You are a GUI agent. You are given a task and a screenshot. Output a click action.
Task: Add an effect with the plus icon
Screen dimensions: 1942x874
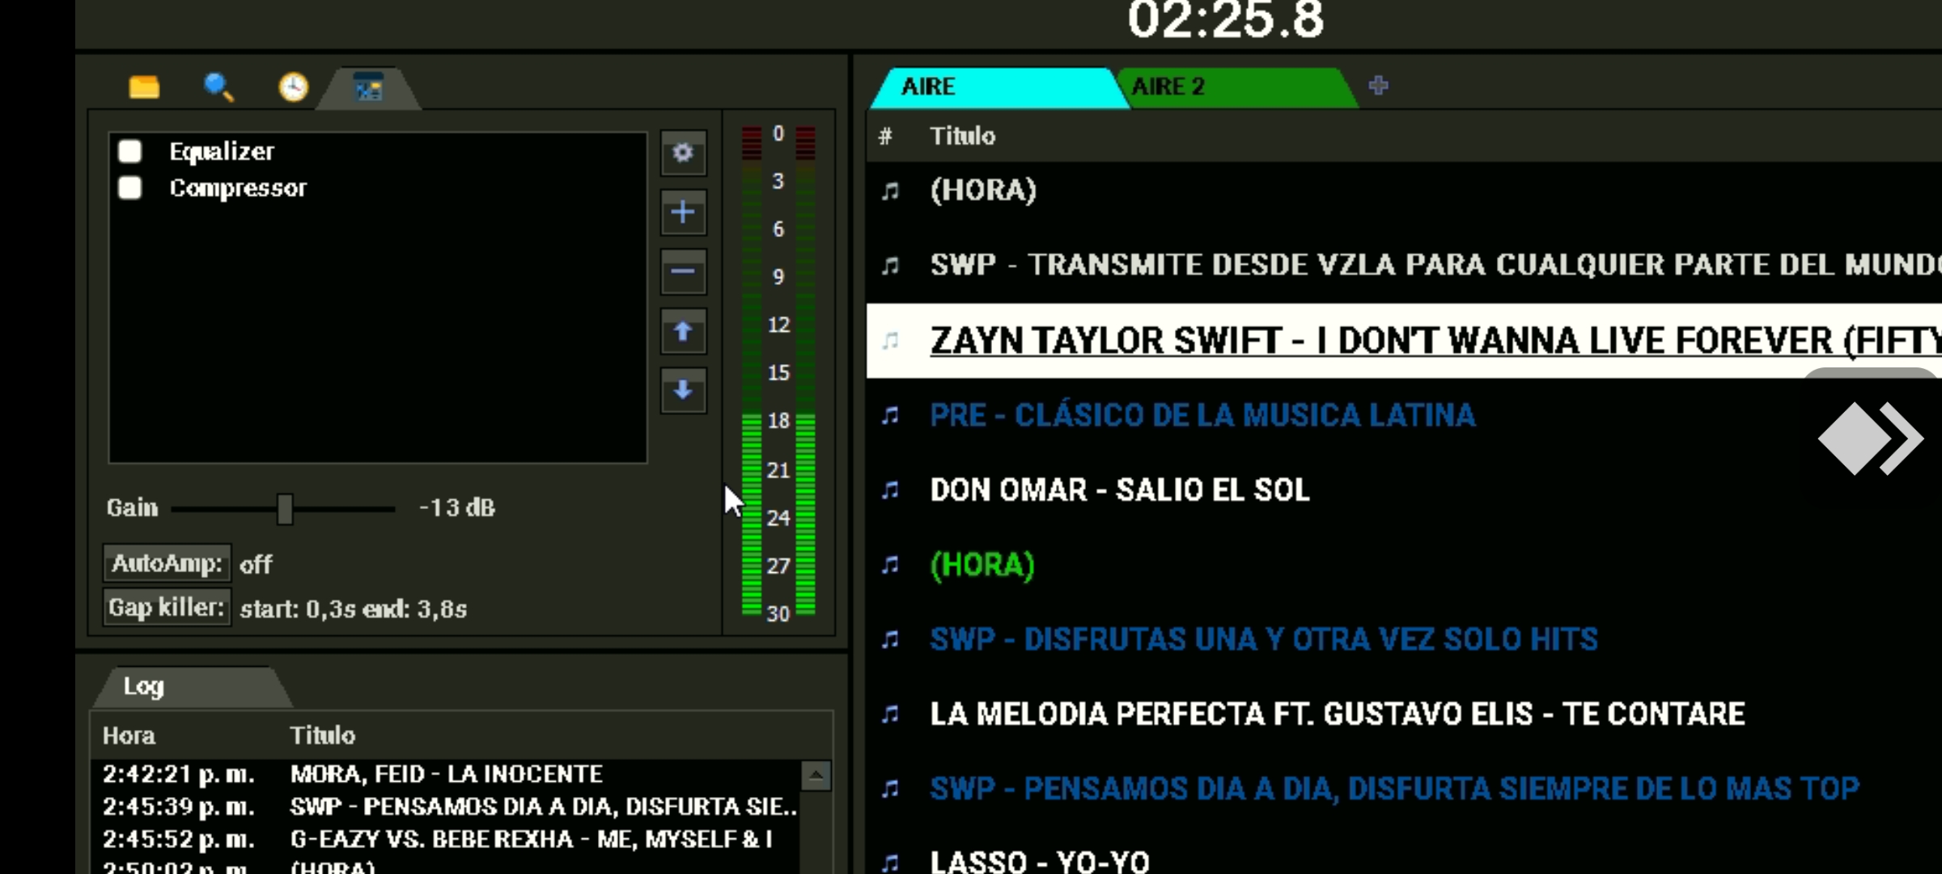point(683,212)
